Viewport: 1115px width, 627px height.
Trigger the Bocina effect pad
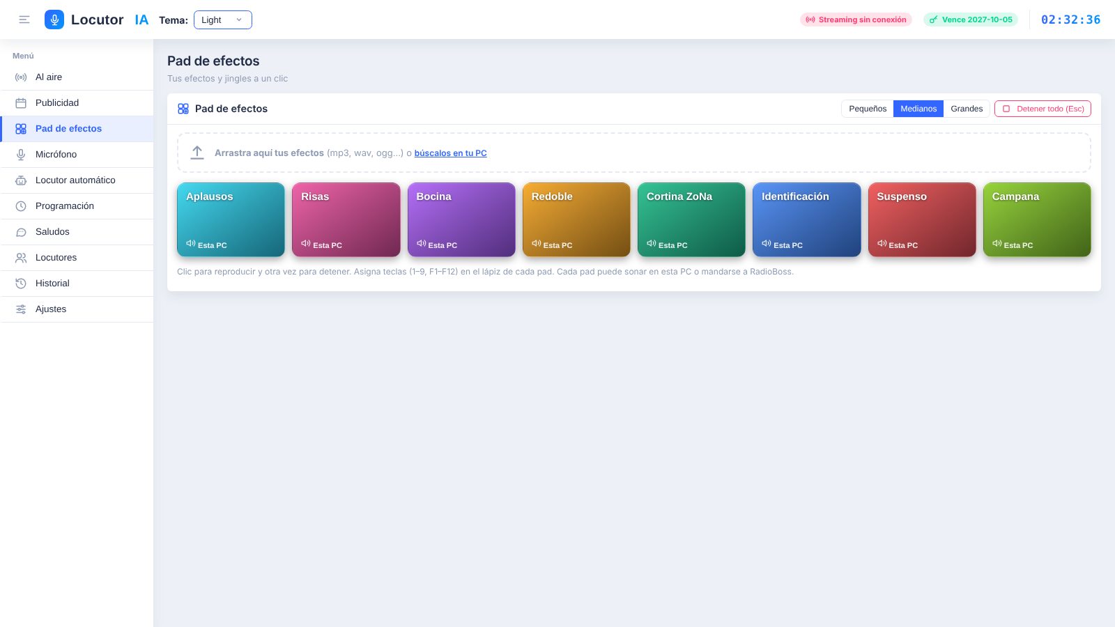click(461, 219)
